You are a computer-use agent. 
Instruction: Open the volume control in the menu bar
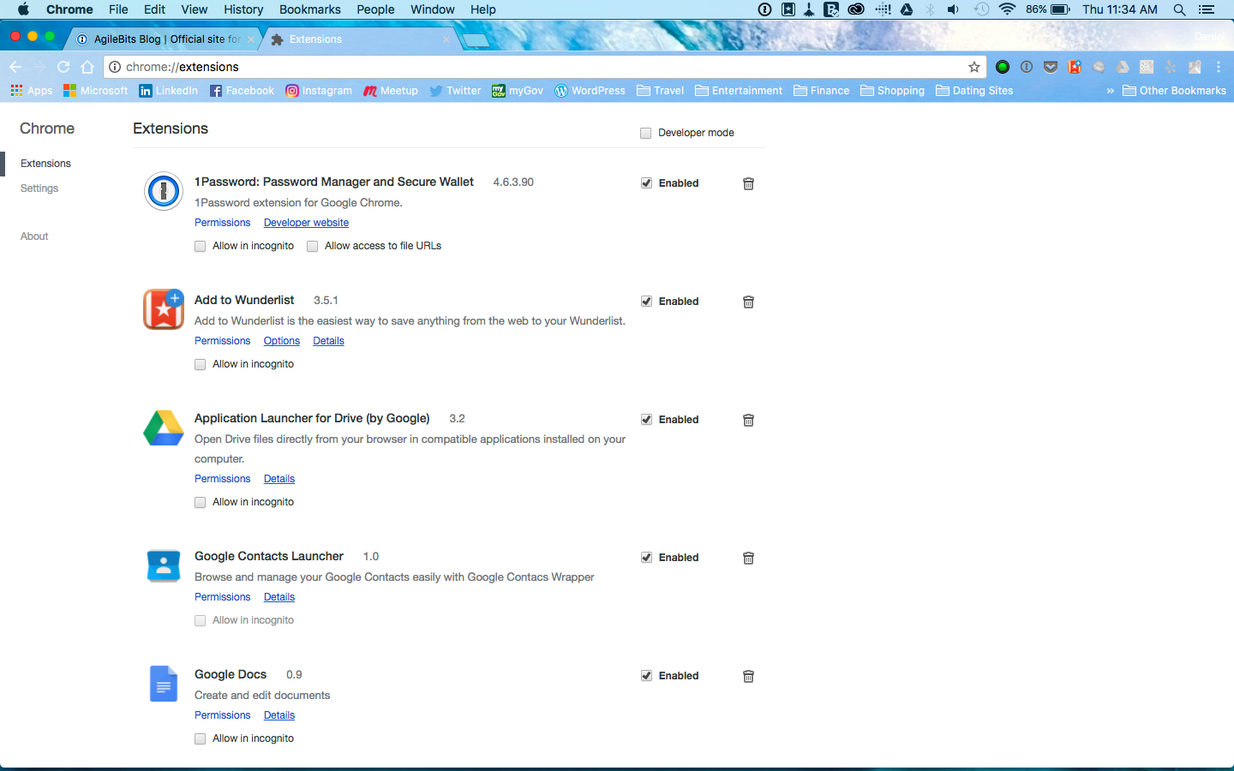coord(953,9)
